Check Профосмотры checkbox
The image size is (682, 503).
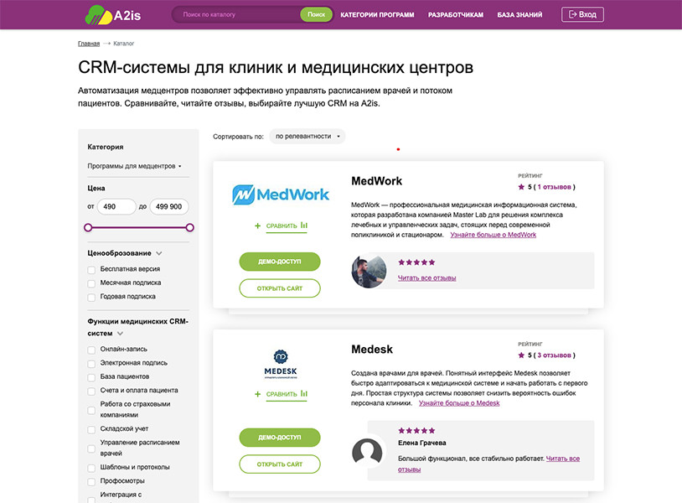(91, 482)
